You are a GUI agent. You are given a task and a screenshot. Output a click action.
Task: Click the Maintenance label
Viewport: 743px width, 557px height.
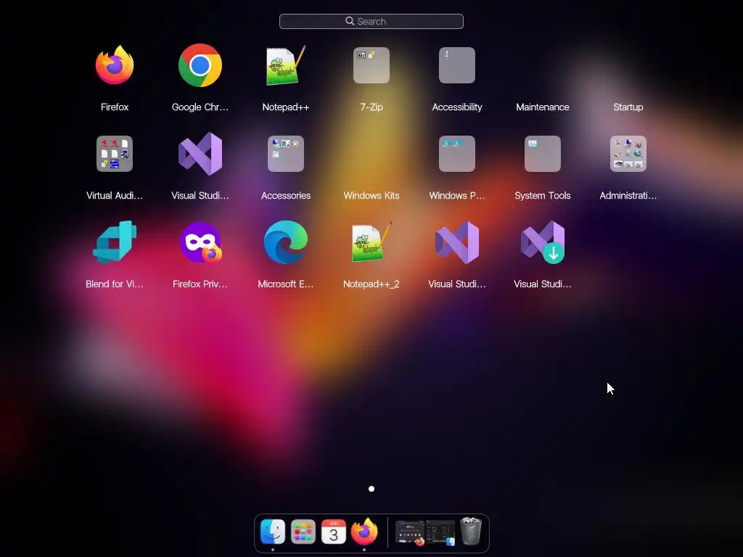543,107
